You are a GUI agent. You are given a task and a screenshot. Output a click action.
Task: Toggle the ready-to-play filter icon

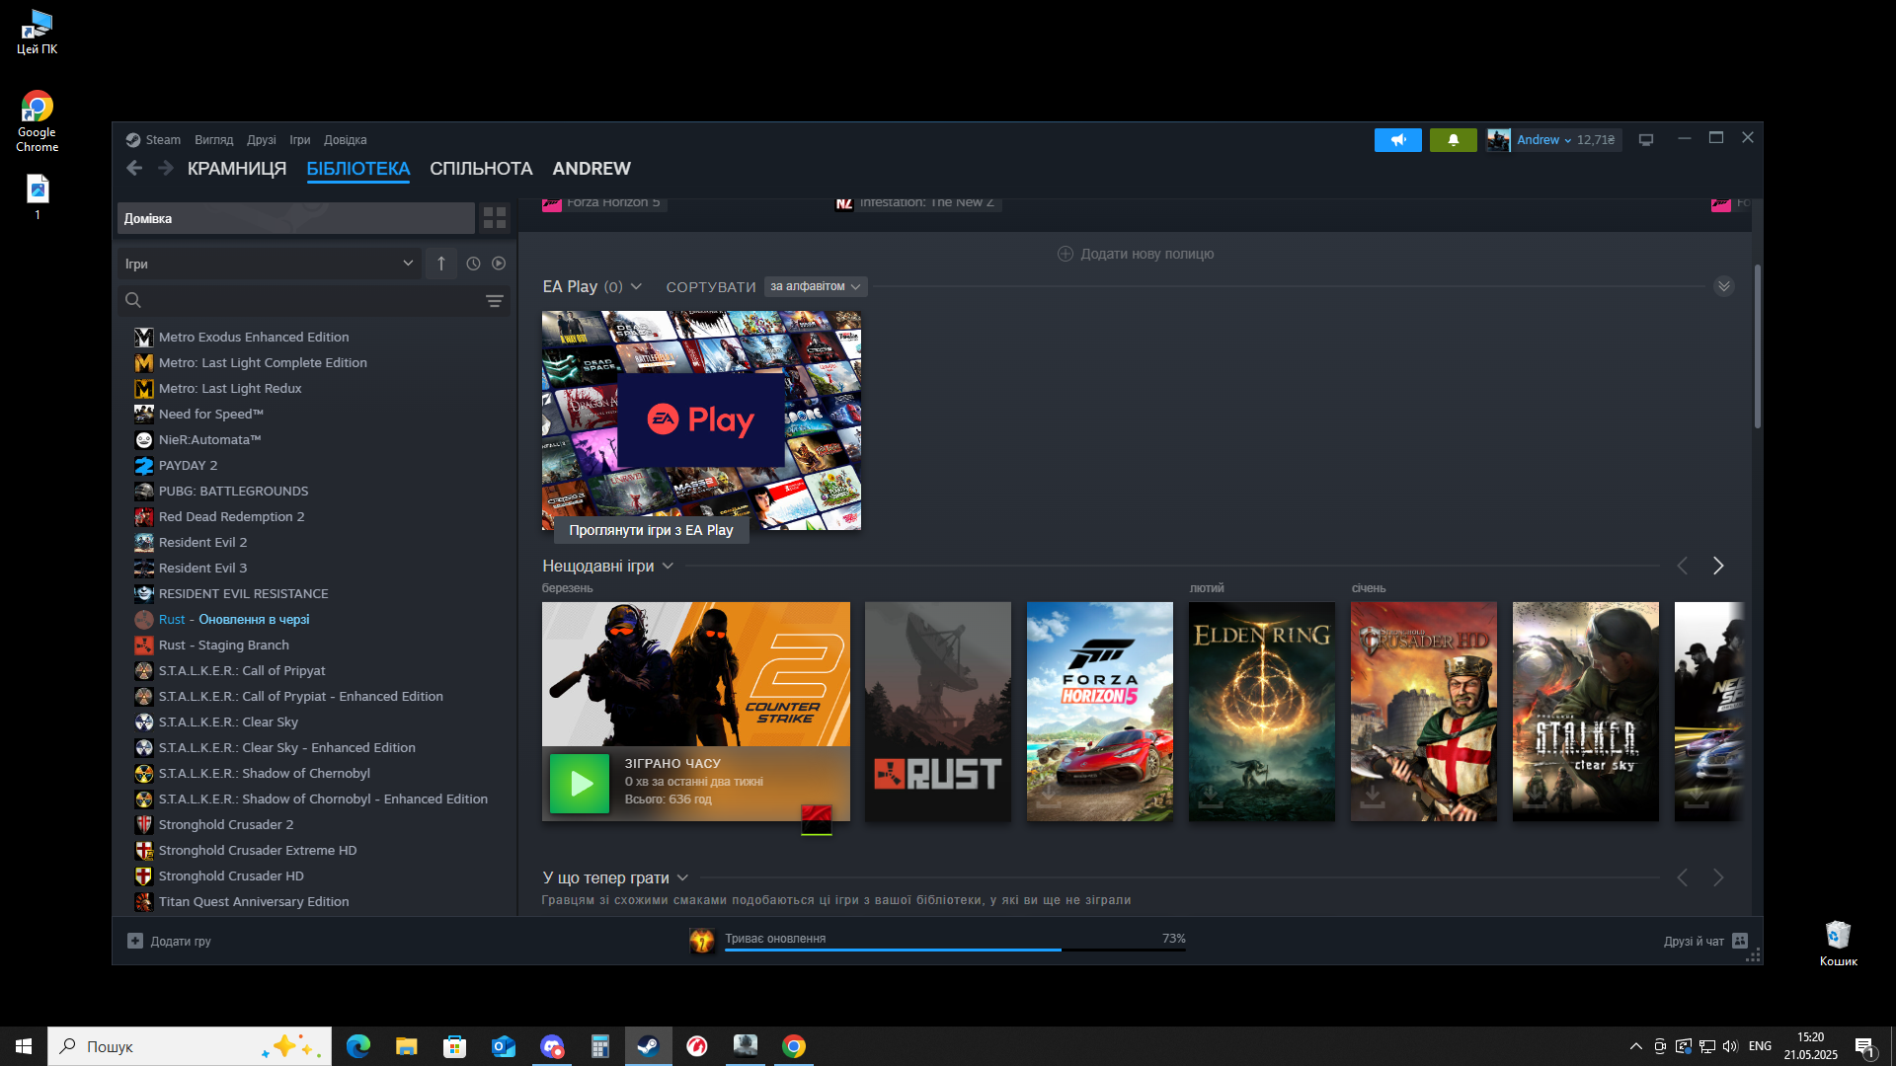(499, 264)
